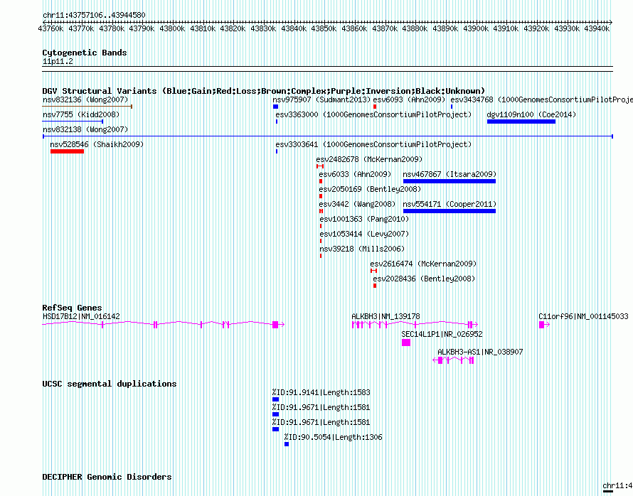Click the ALKBH3-AS1 gene exon glyph
Viewport: 633px width, 496px height.
point(440,360)
